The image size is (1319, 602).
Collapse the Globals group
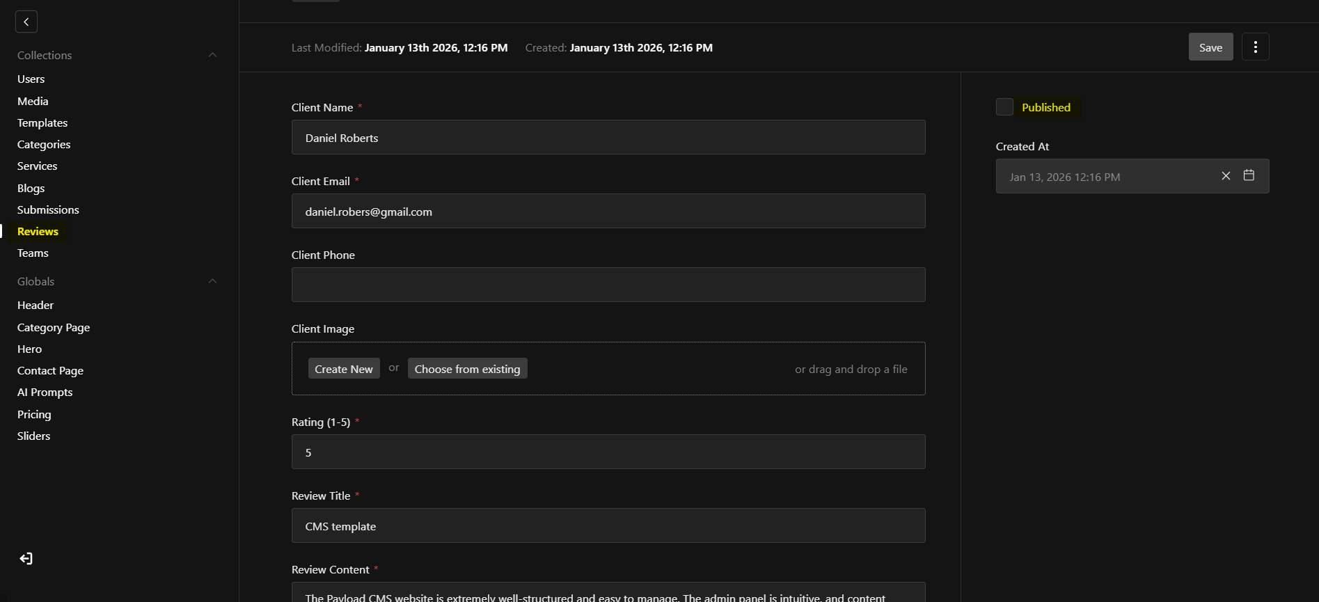tap(212, 281)
